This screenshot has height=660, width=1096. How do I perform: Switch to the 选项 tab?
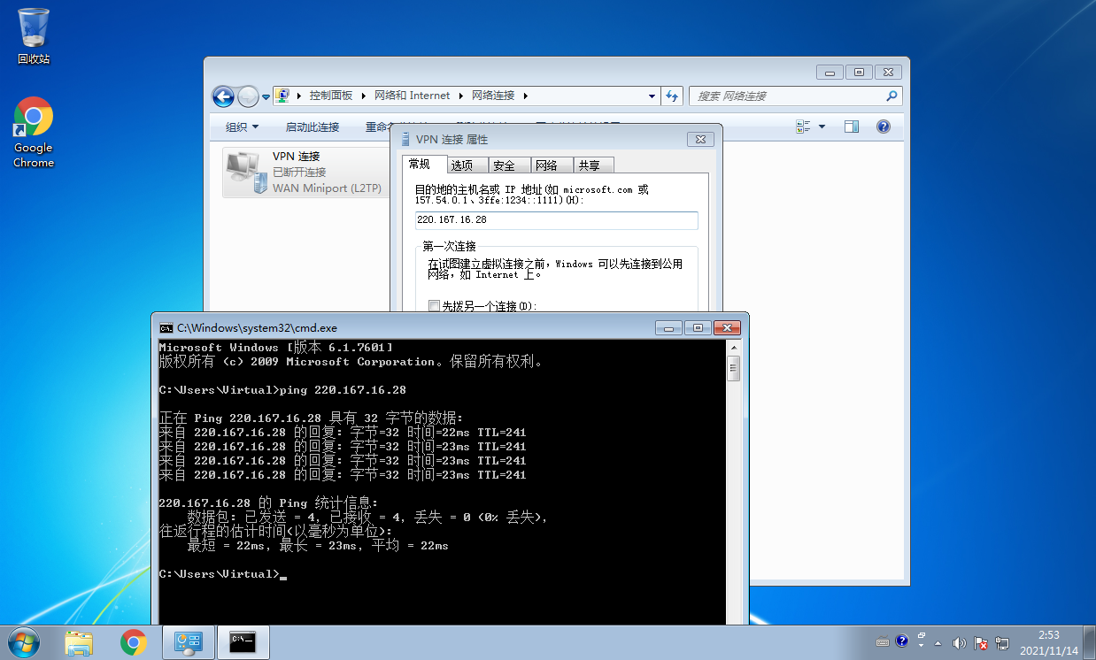(467, 165)
